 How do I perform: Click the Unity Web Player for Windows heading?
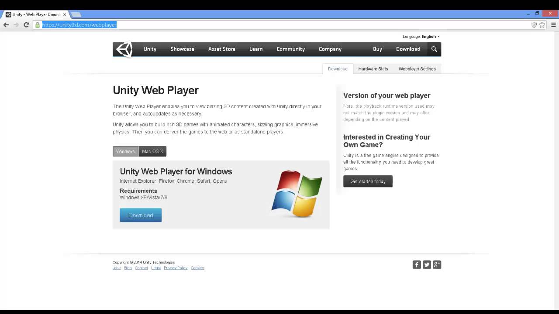pyautogui.click(x=176, y=171)
